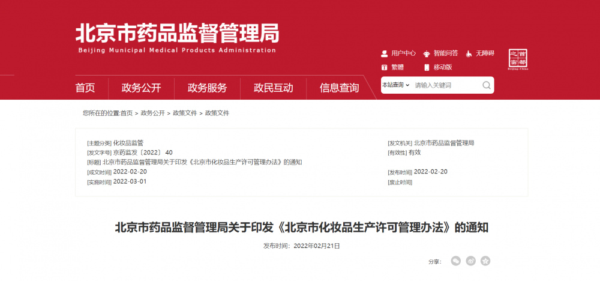Open the 移动版 mobile version link
This screenshot has height=281, width=600.
[443, 67]
